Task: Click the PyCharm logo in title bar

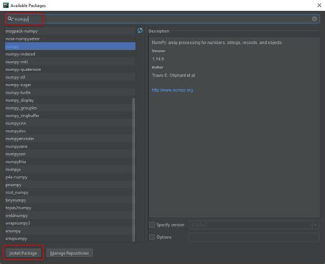Action: coord(5,5)
